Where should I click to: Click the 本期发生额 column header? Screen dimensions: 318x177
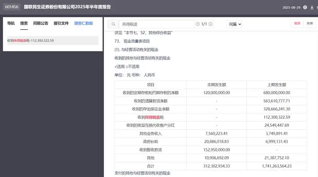pos(216,85)
